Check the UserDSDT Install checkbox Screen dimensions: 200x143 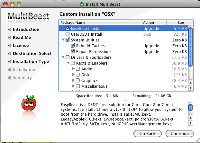pyautogui.click(x=68, y=34)
